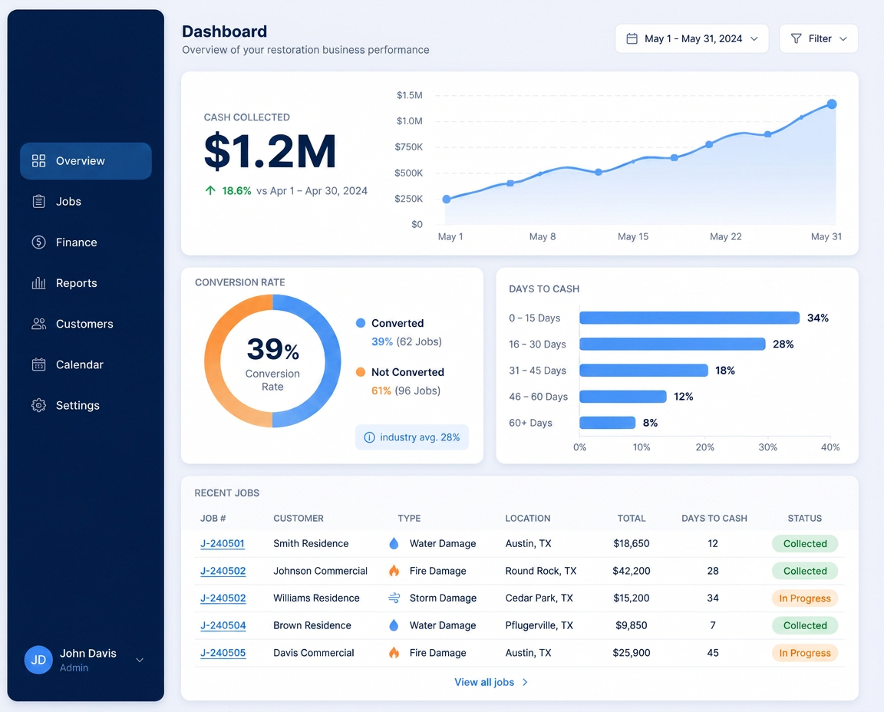884x712 pixels.
Task: Open job link J-240505
Action: (223, 653)
